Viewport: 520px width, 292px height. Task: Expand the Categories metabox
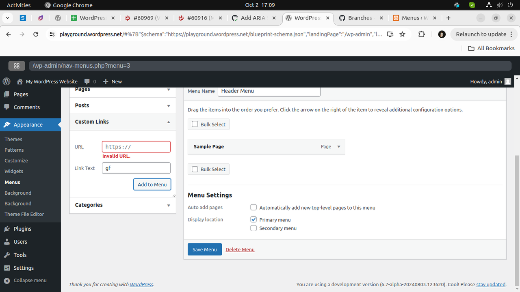pos(123,205)
